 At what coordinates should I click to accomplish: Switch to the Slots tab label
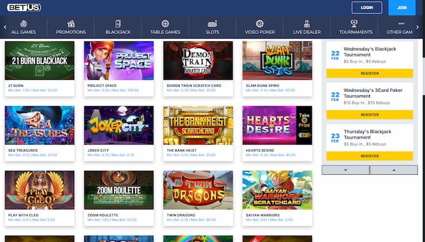[x=212, y=32]
